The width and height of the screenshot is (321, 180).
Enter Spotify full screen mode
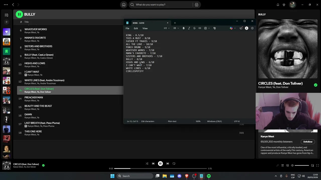tap(317, 165)
